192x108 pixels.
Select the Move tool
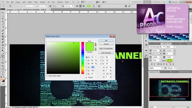[x=3, y=13]
